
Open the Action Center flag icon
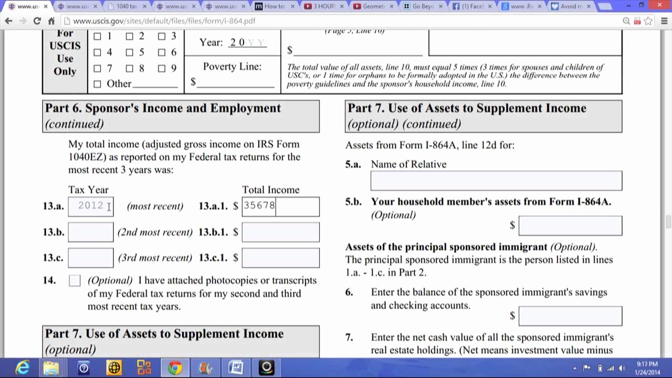point(587,368)
